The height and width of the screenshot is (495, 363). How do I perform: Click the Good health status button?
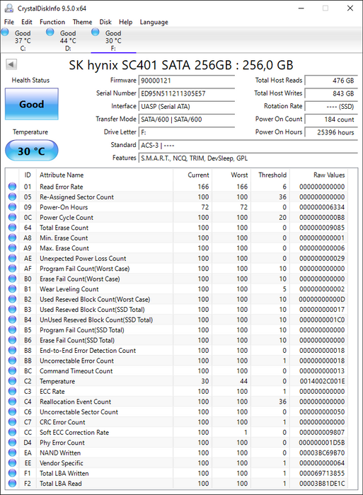(32, 104)
